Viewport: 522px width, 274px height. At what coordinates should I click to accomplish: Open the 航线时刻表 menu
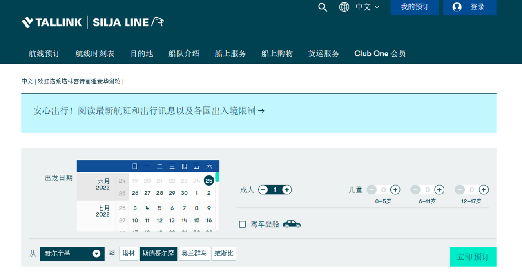point(95,53)
